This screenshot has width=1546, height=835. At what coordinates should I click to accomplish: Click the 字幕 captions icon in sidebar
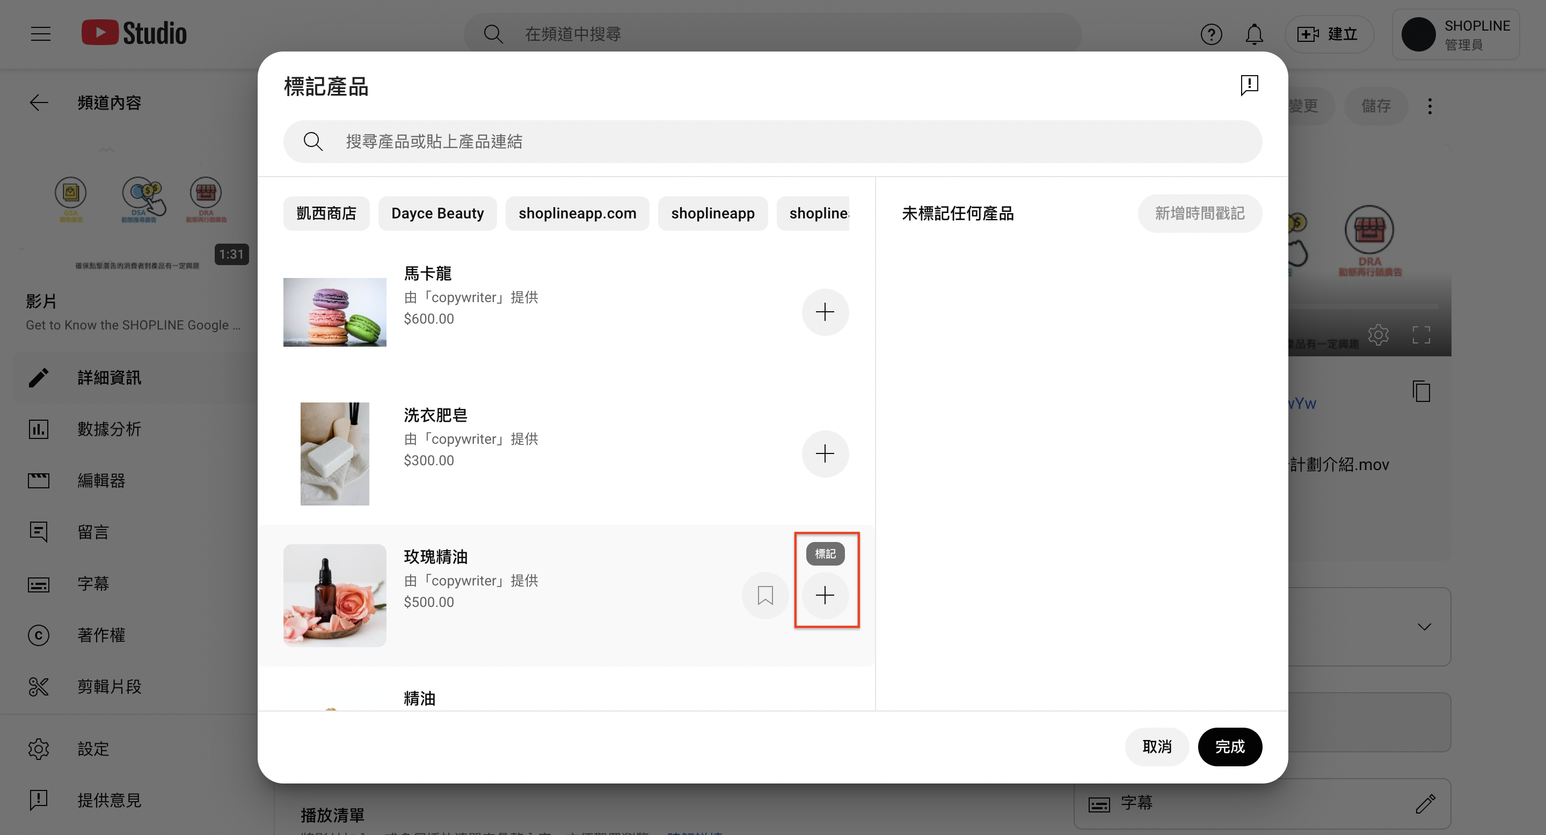(39, 584)
